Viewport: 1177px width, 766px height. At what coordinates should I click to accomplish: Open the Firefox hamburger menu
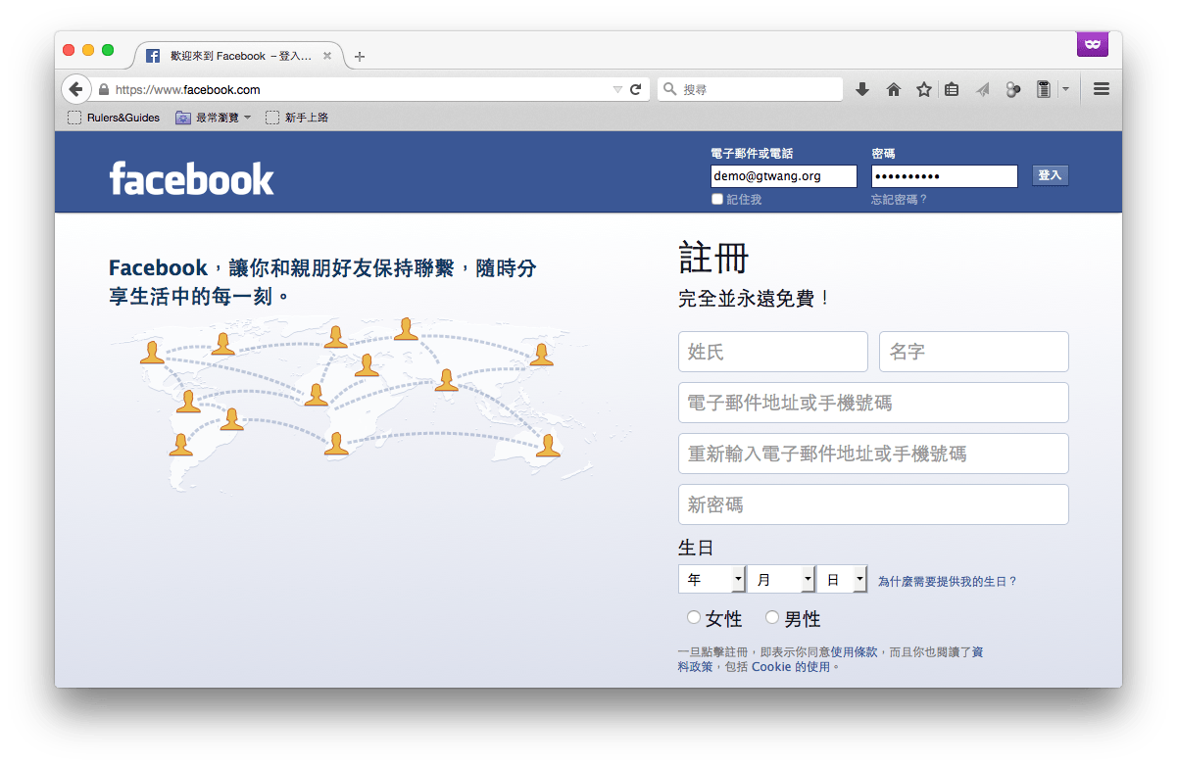coord(1101,88)
